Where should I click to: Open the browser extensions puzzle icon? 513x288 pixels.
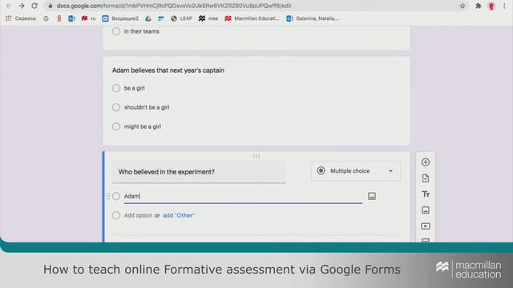[478, 6]
